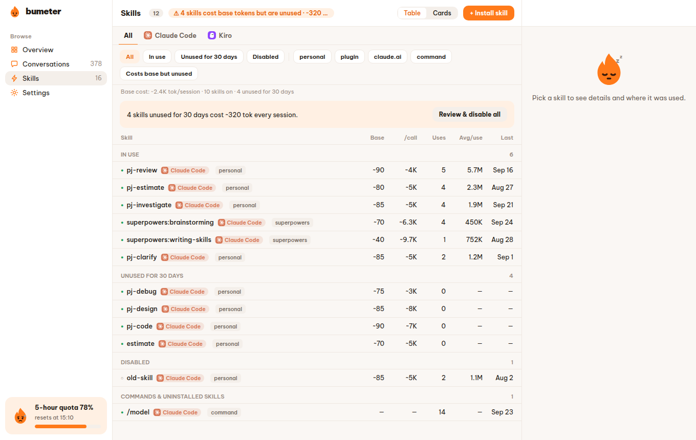696x440 pixels.
Task: Filter by the plugin tag chip
Action: click(x=350, y=57)
